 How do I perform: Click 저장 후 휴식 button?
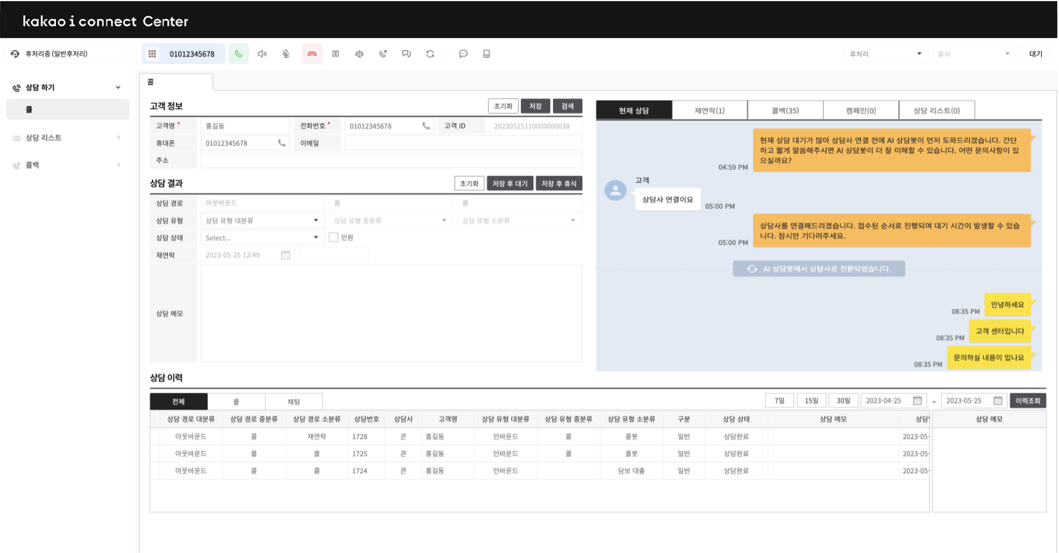559,184
